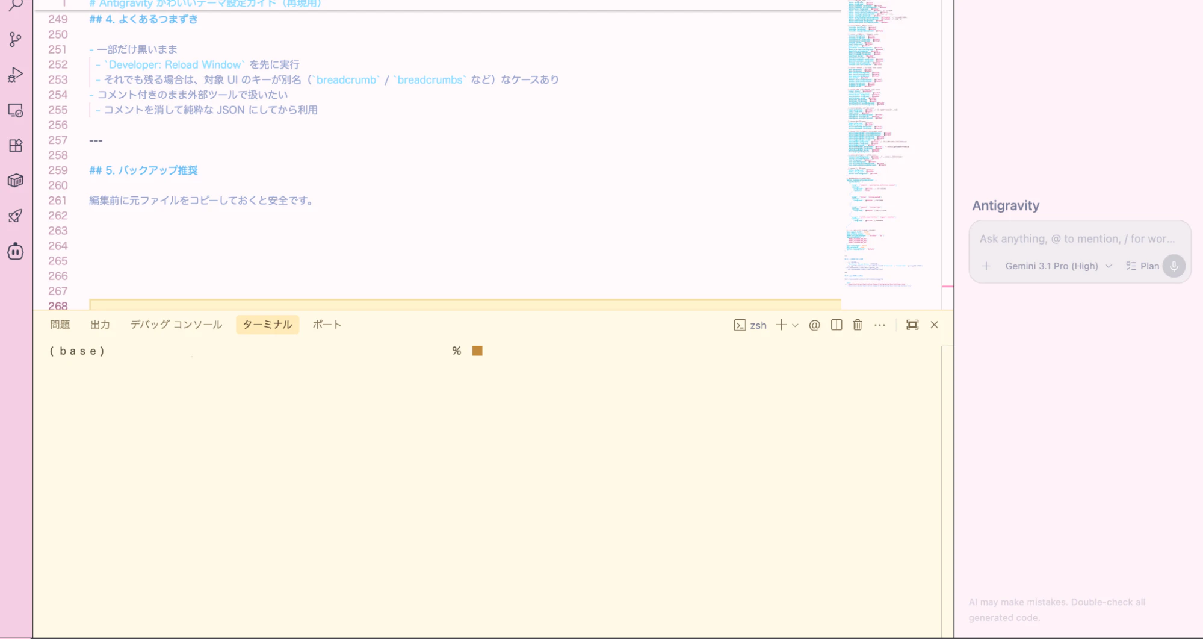Switch to the 問題 tab
The width and height of the screenshot is (1203, 639).
pos(60,325)
